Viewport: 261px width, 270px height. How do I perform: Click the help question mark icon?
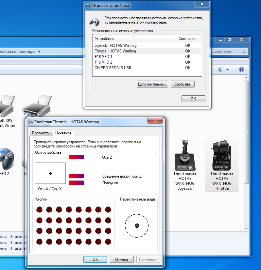tap(241, 69)
